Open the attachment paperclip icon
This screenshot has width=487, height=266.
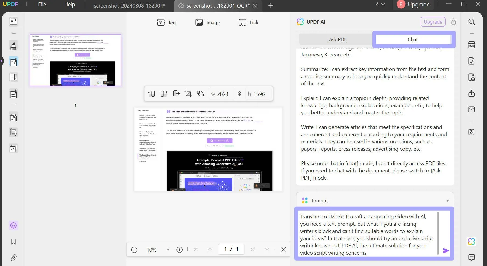click(13, 258)
